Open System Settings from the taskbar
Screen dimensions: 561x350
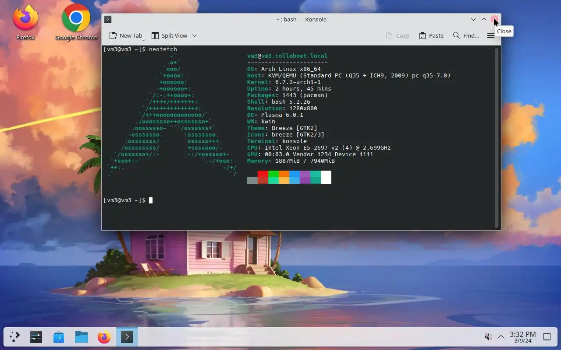[36, 337]
